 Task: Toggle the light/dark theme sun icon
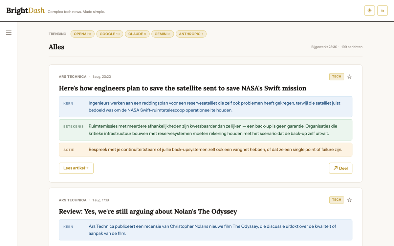pos(369,10)
